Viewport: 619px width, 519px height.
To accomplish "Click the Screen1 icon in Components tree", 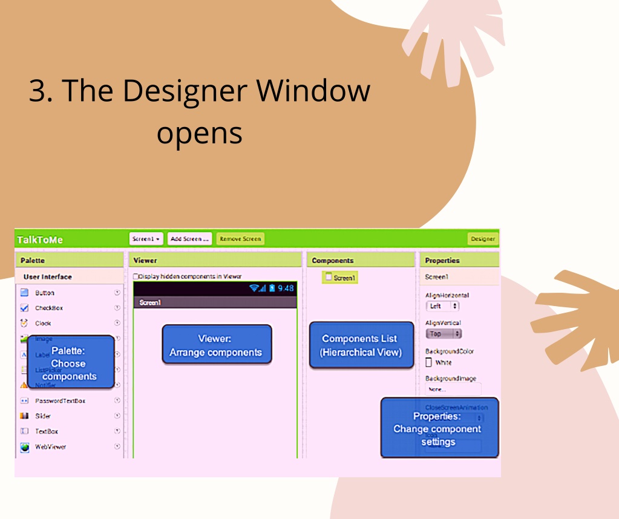I will pos(329,277).
